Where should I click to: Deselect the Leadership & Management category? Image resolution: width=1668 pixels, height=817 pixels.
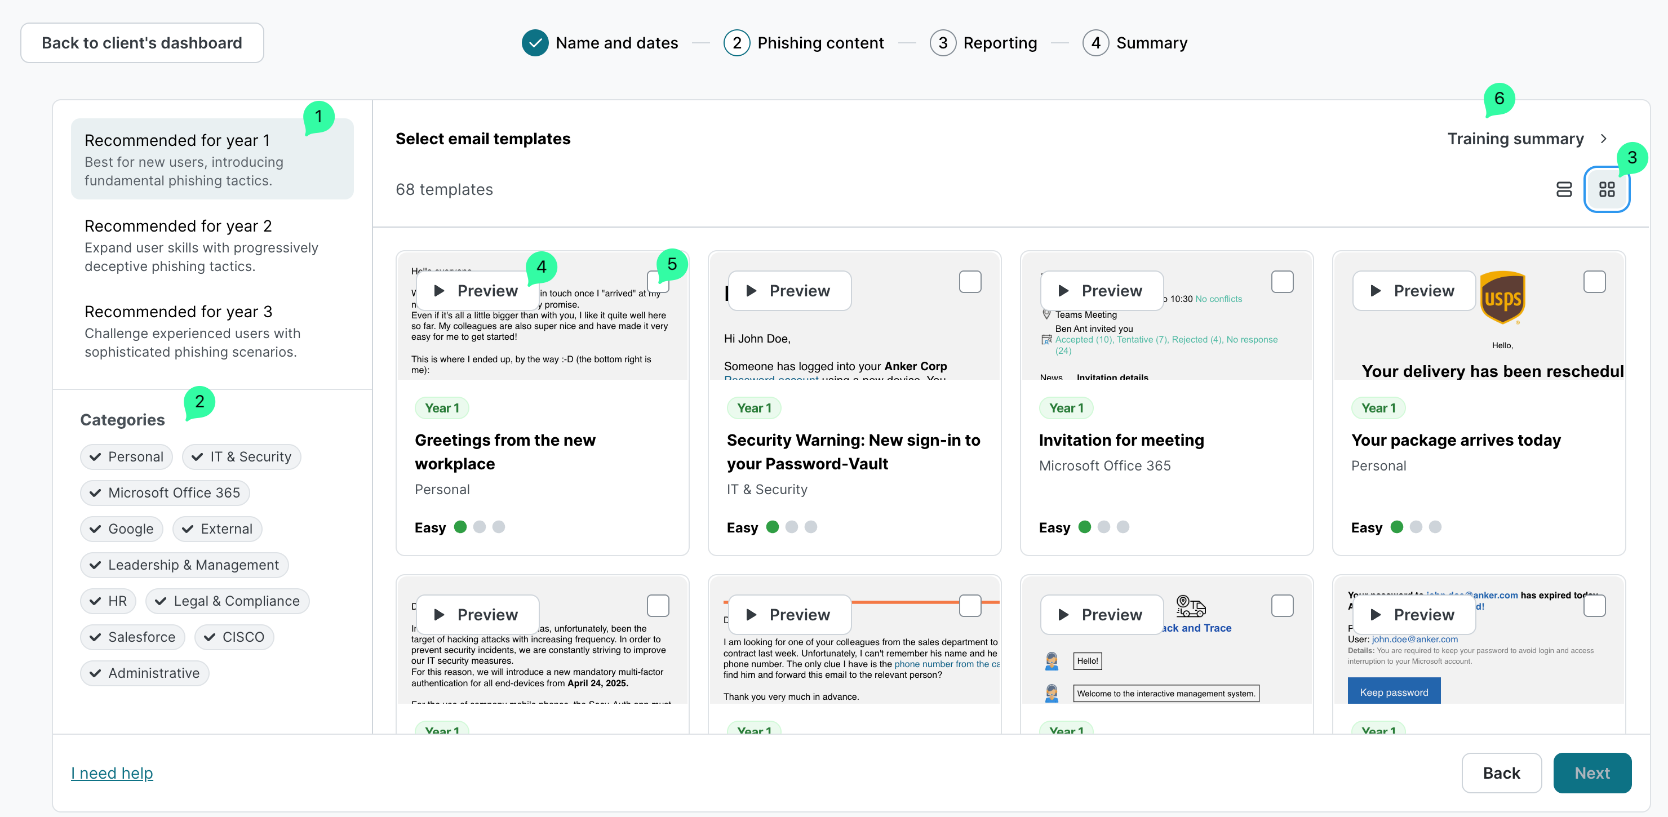point(184,565)
